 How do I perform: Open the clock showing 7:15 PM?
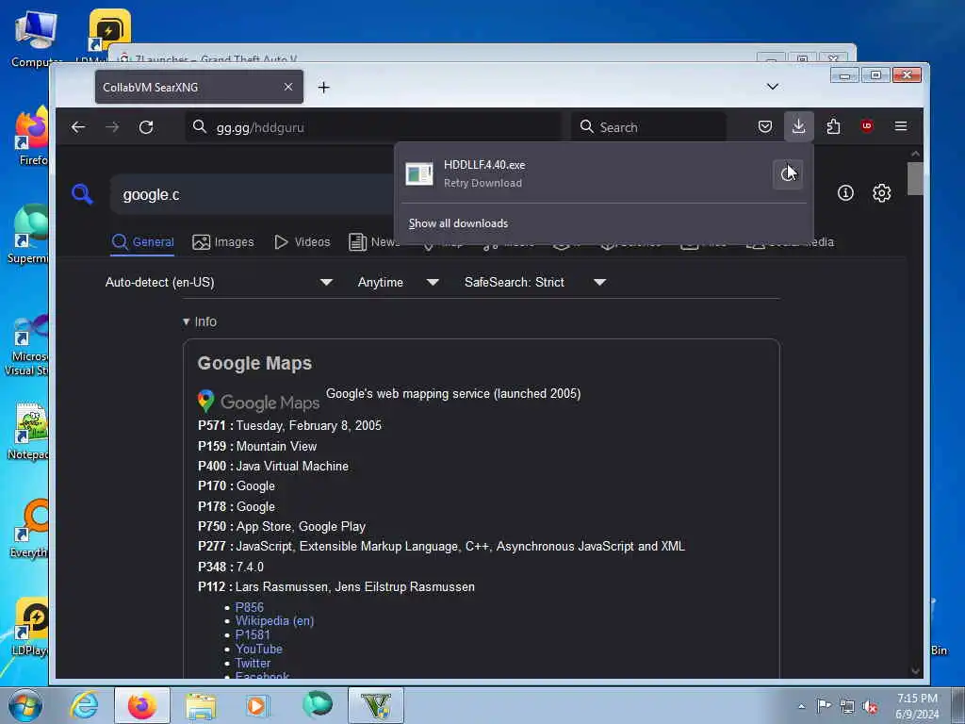coord(917,706)
